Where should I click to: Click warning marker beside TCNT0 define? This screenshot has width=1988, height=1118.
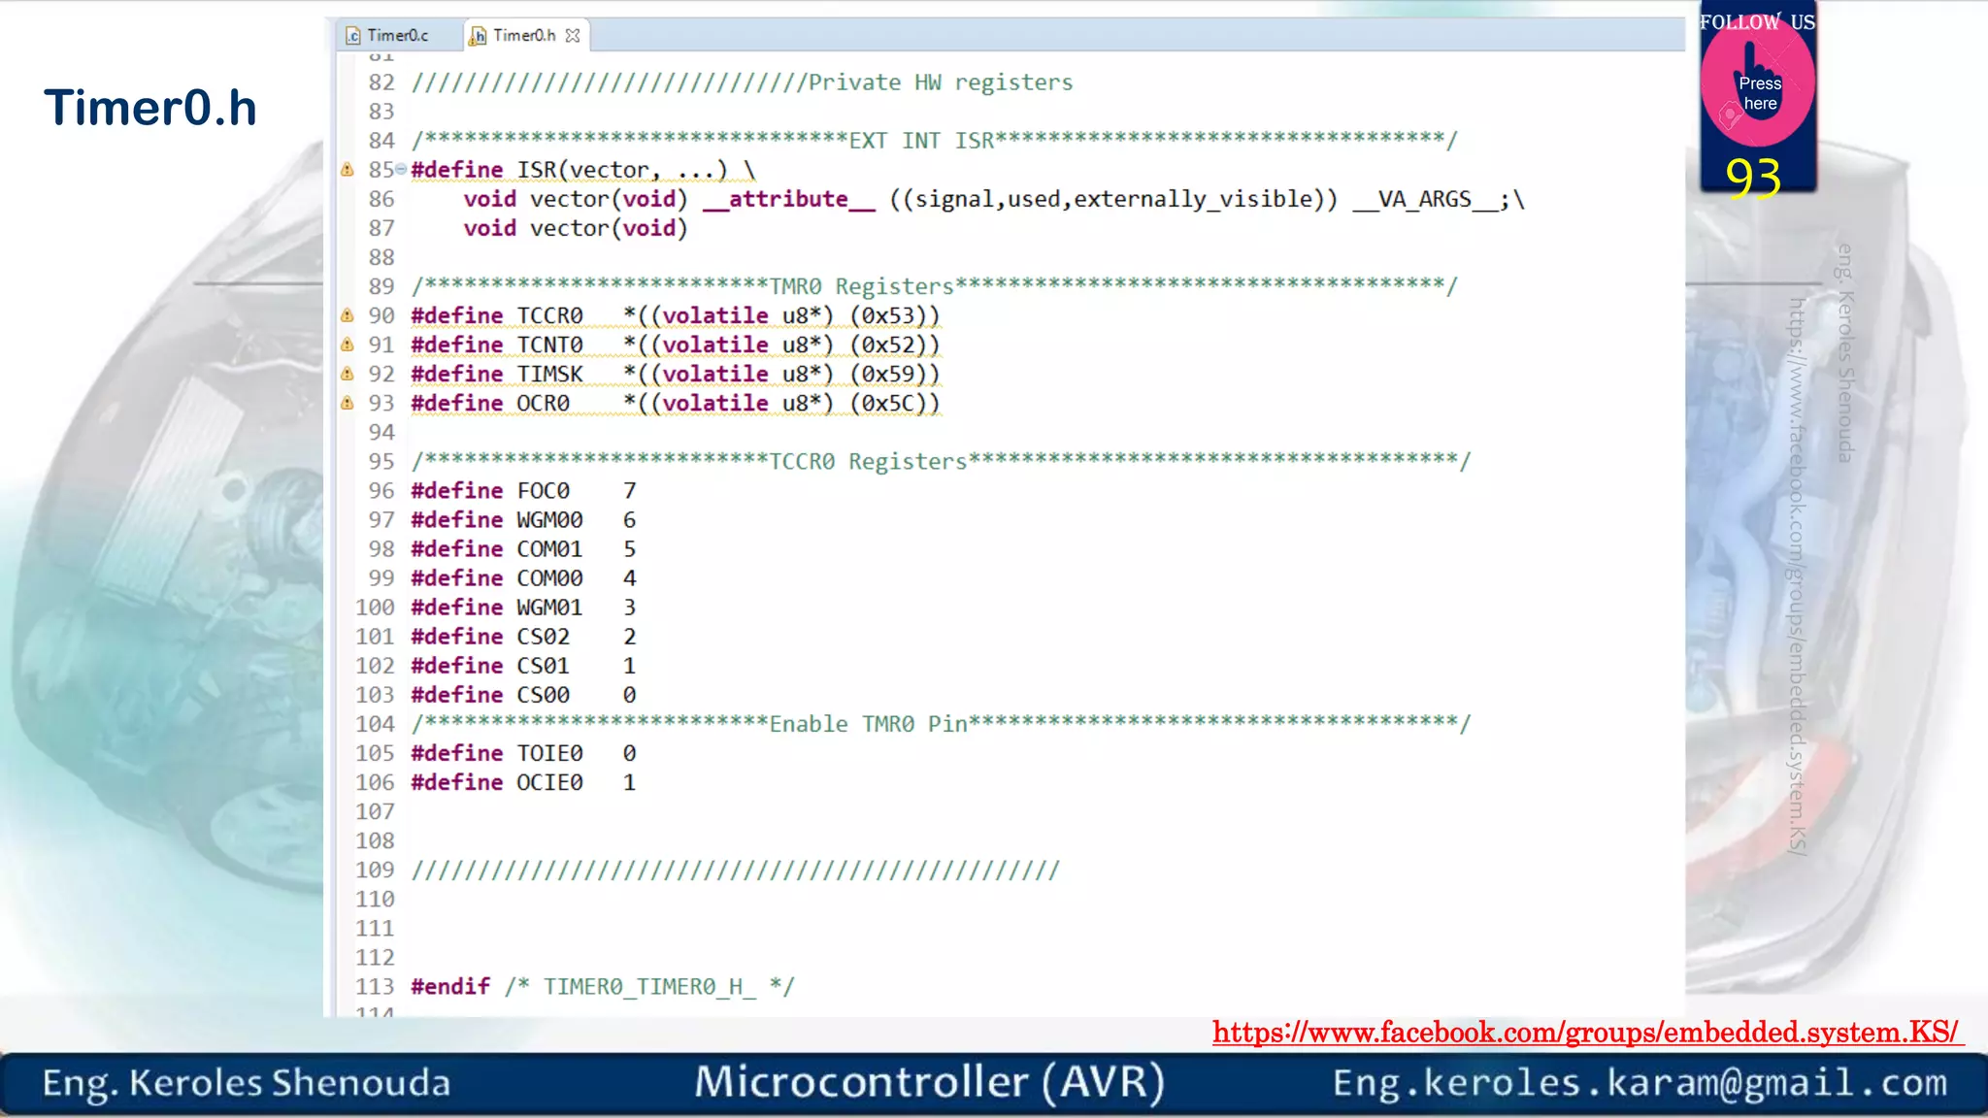(x=347, y=345)
